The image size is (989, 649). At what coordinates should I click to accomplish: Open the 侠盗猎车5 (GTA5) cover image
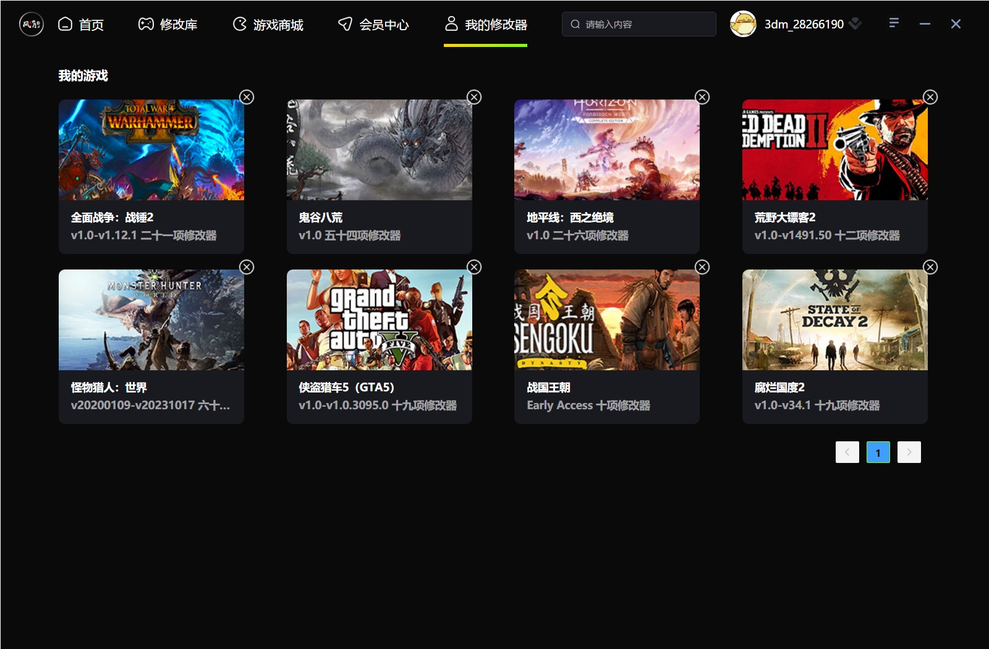coord(379,320)
